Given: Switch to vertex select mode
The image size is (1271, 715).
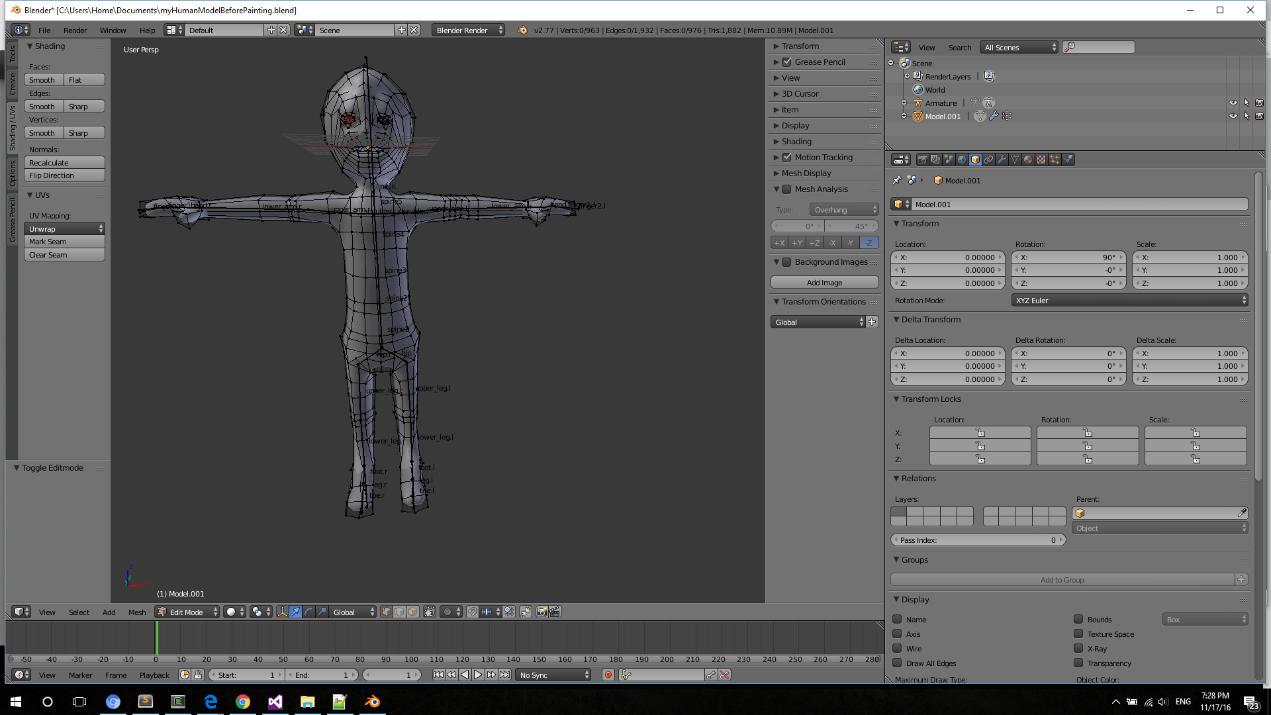Looking at the screenshot, I should click(387, 612).
